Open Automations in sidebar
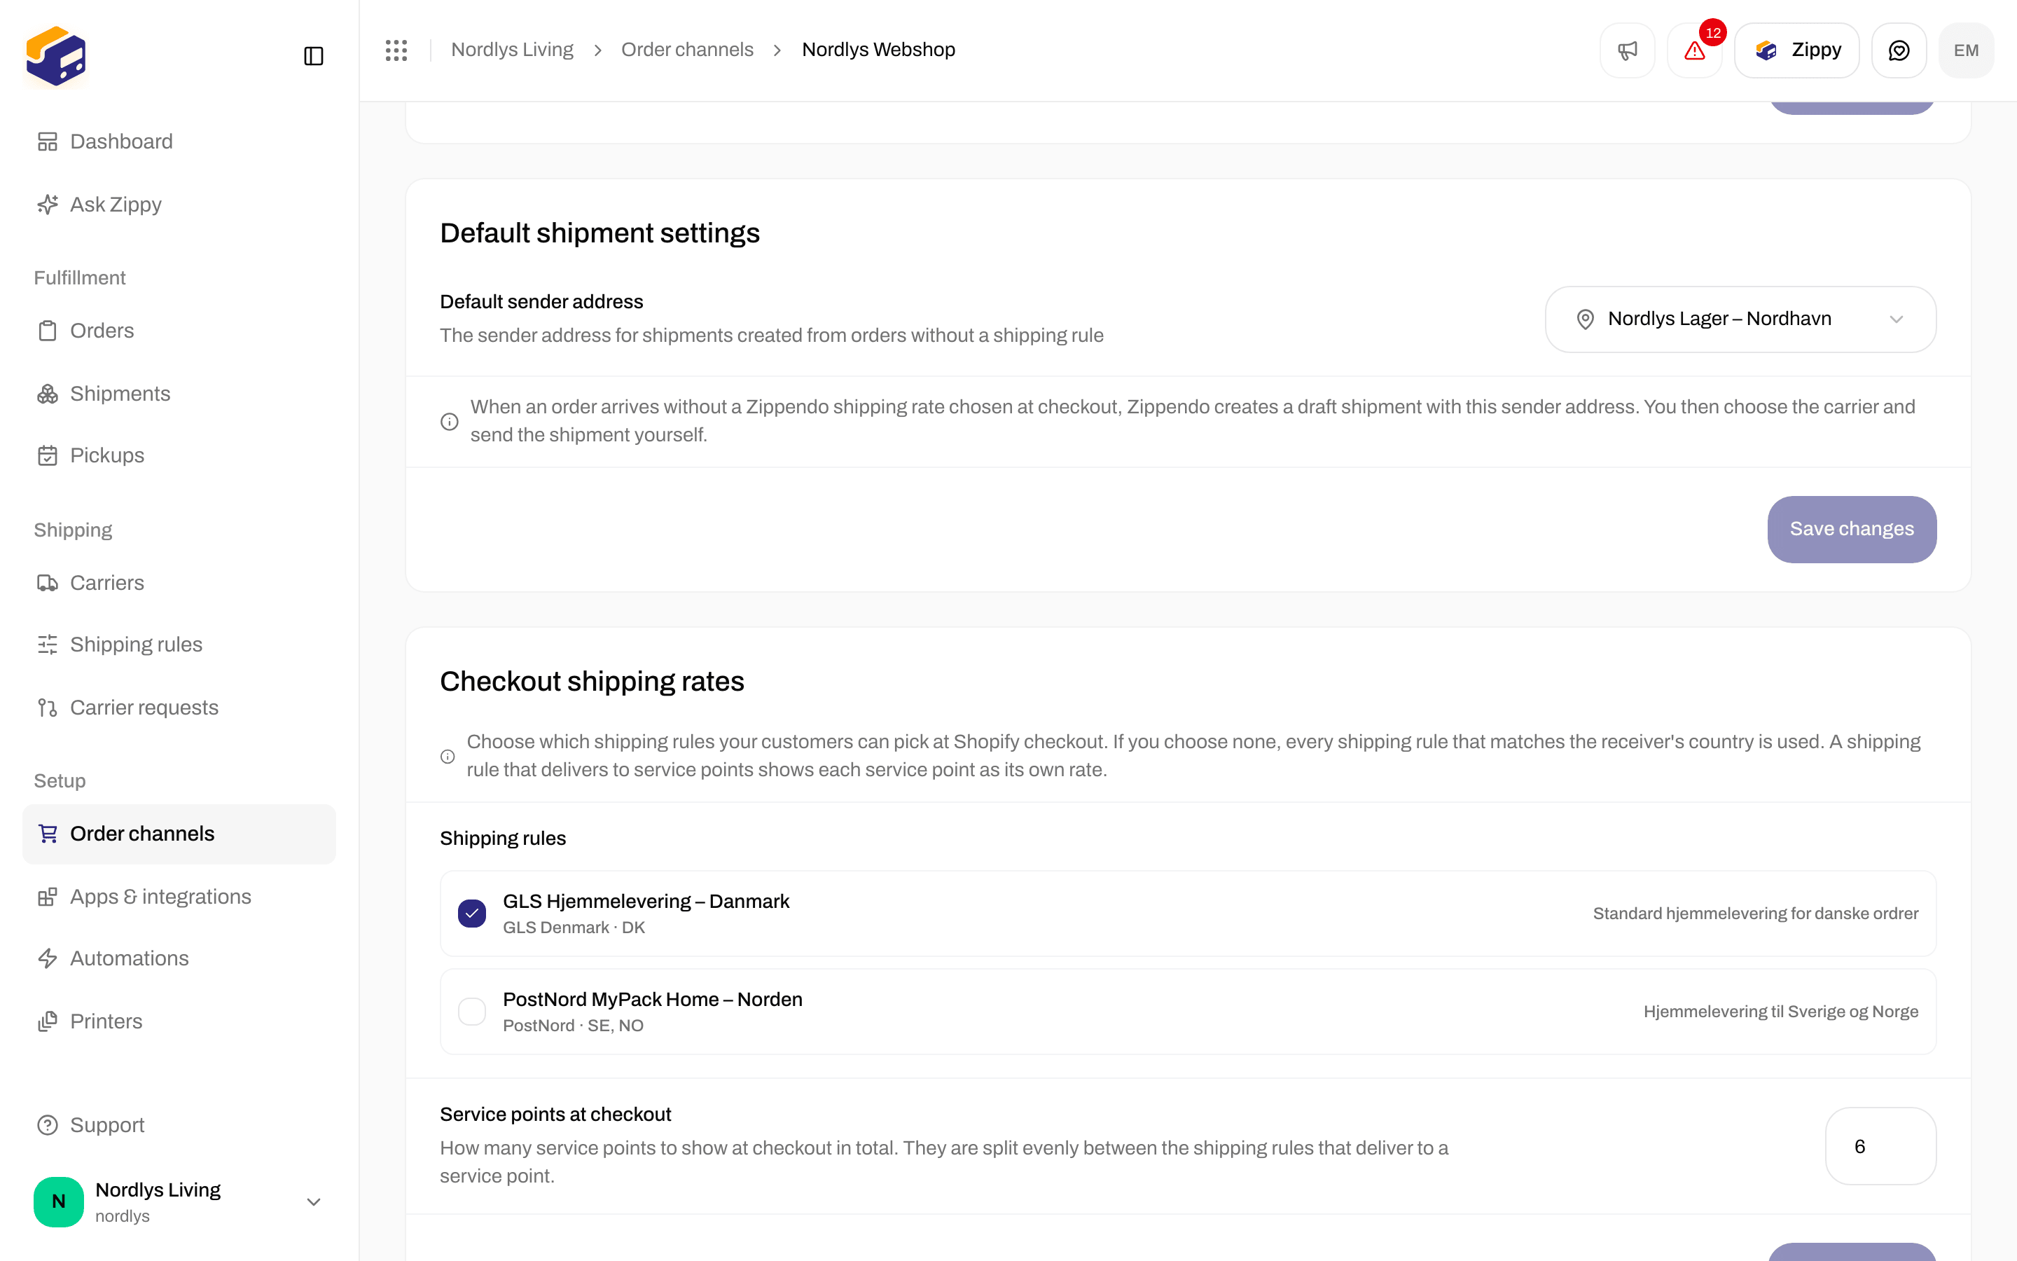 click(x=179, y=958)
